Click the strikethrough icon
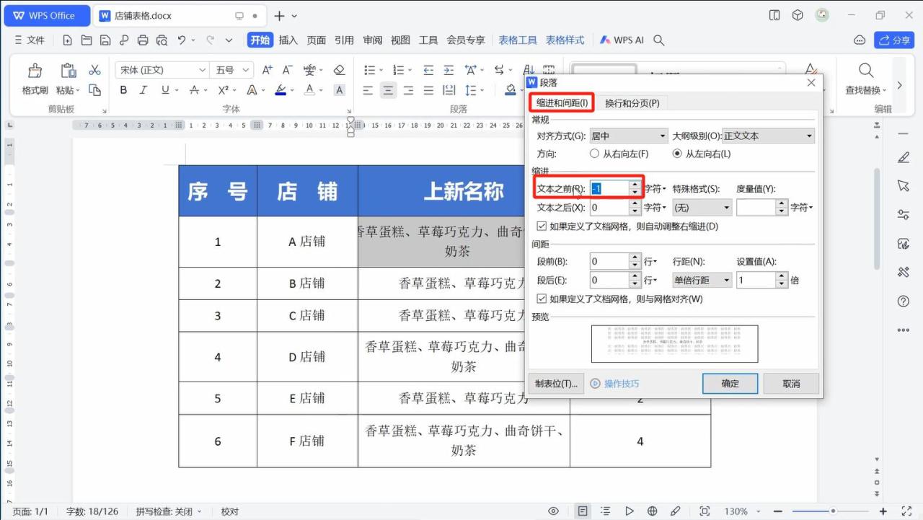The width and height of the screenshot is (923, 520). (194, 90)
